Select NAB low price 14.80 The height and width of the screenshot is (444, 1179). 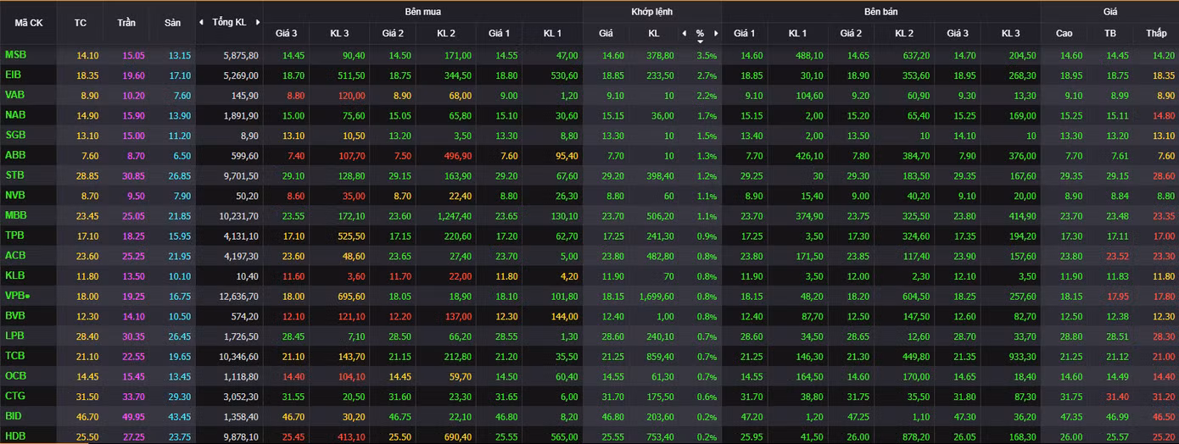1163,115
